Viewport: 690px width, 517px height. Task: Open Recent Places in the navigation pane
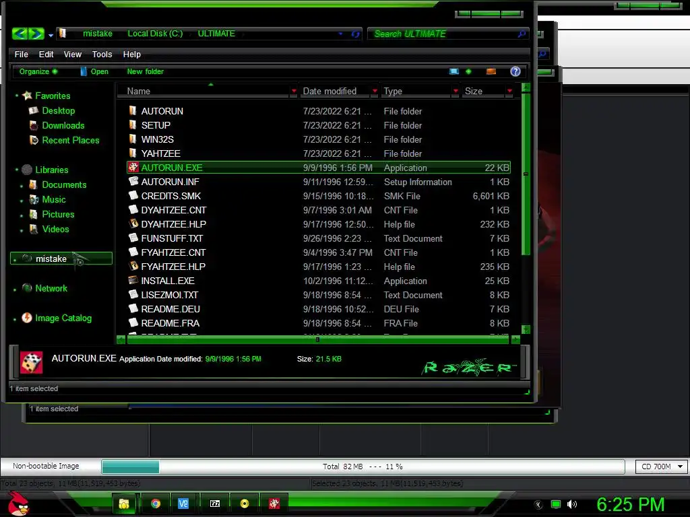click(x=70, y=140)
